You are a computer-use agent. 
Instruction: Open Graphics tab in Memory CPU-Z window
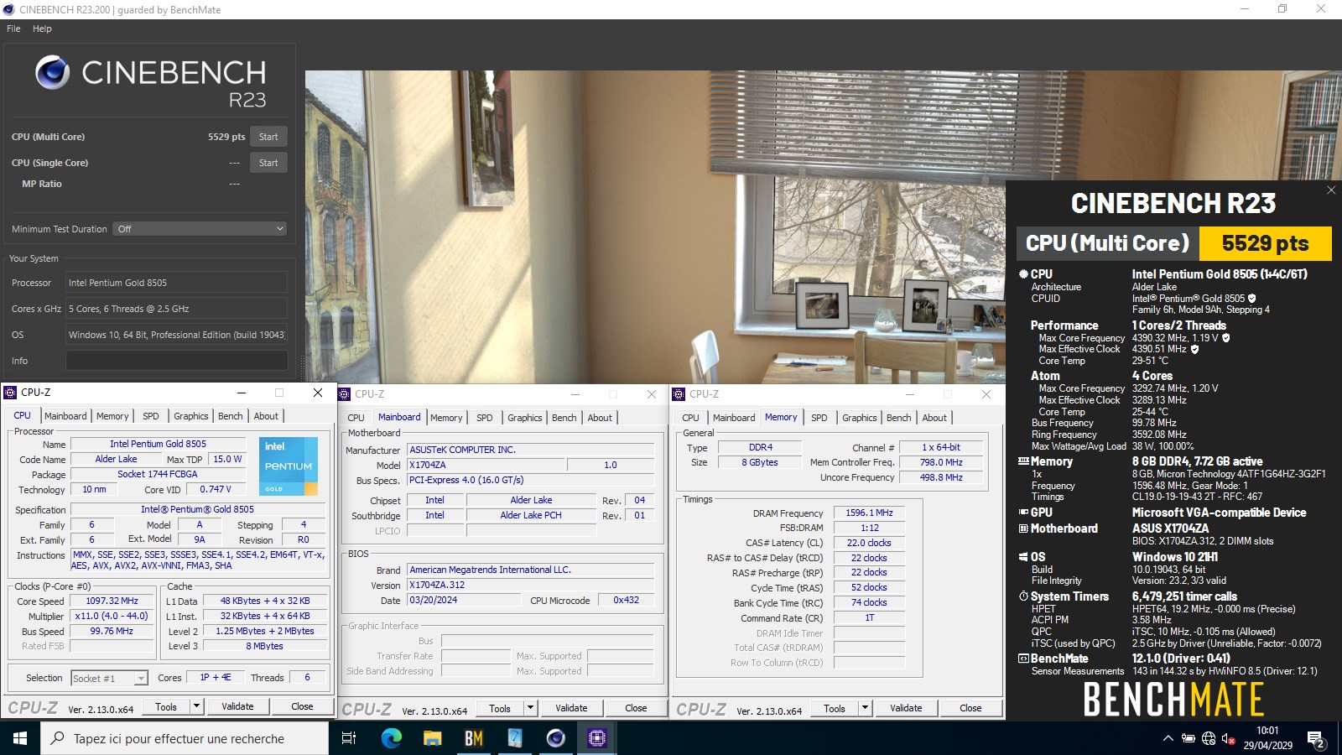click(x=860, y=418)
